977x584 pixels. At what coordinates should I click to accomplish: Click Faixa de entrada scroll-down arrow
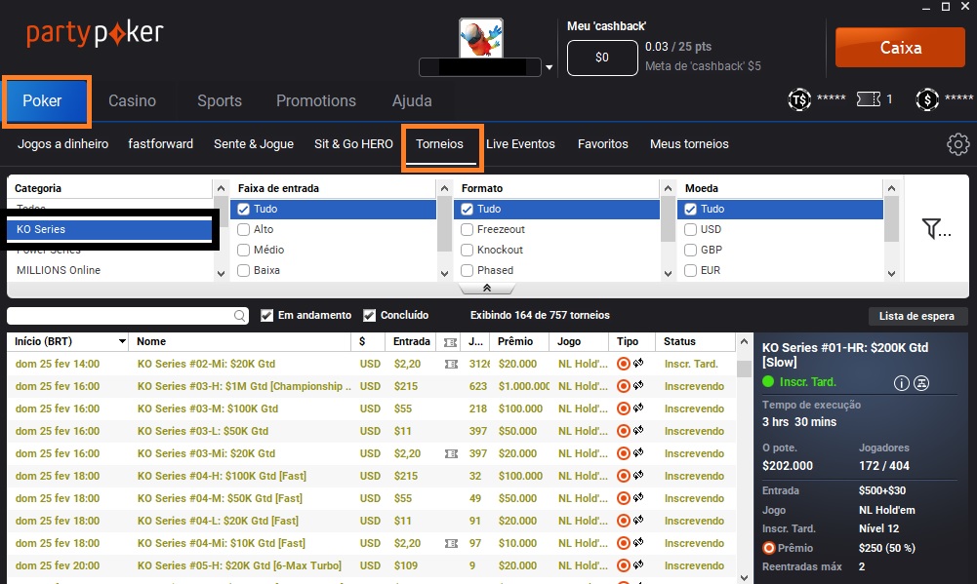(444, 273)
